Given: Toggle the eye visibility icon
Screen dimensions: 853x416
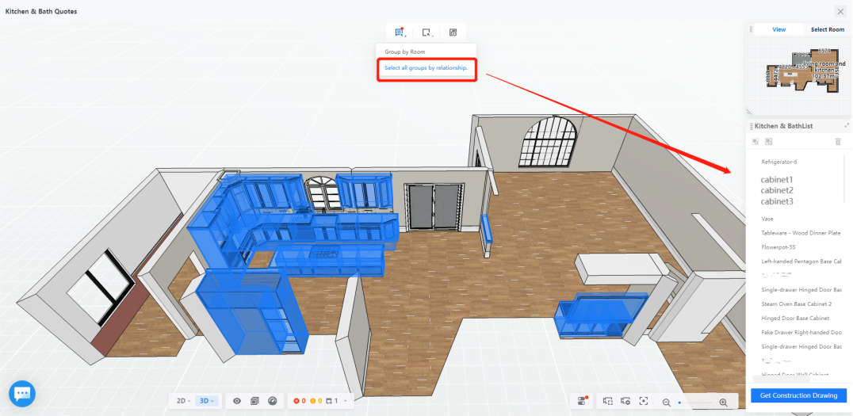Looking at the screenshot, I should tap(236, 401).
